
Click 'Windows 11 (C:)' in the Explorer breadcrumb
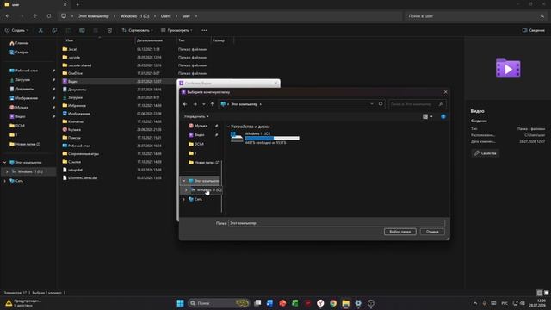(134, 16)
